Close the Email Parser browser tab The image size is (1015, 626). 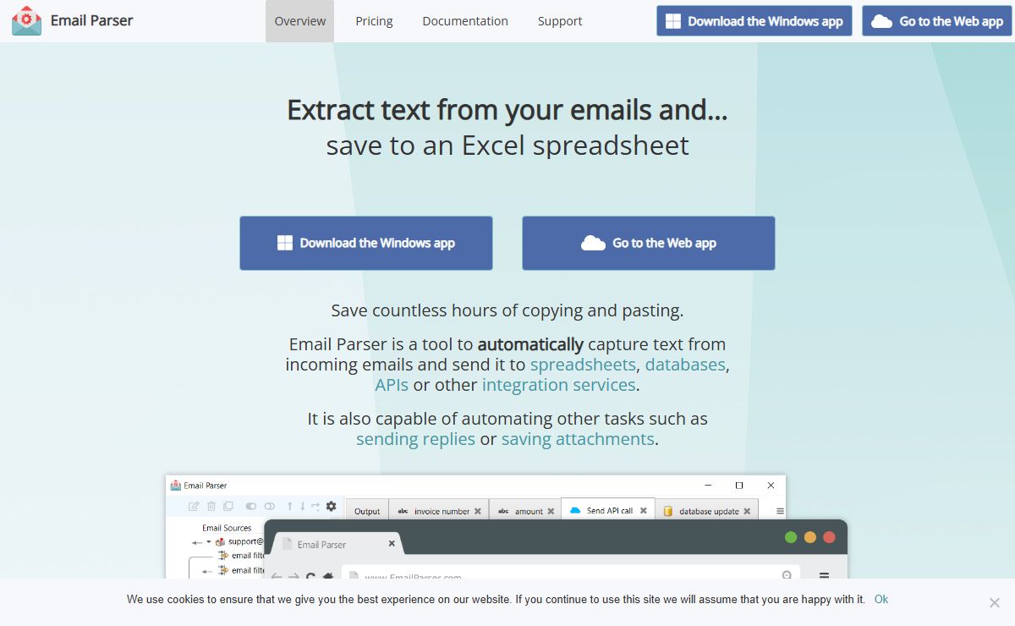(x=392, y=544)
